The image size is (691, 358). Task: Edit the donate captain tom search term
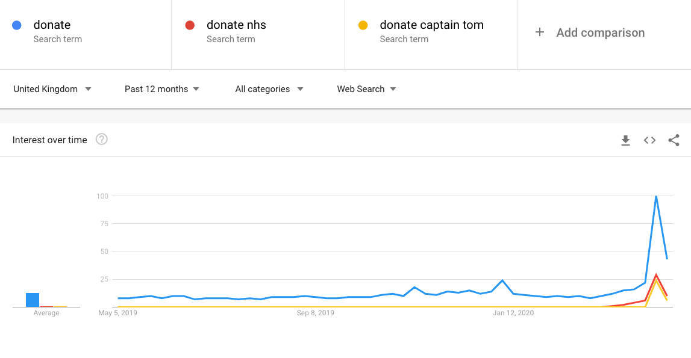click(431, 25)
